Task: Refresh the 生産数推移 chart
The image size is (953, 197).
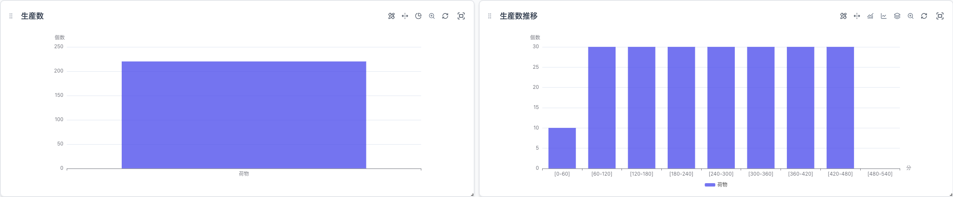Action: click(924, 16)
